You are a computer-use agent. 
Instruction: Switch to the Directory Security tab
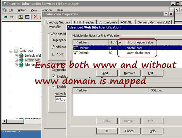pyautogui.click(x=58, y=22)
